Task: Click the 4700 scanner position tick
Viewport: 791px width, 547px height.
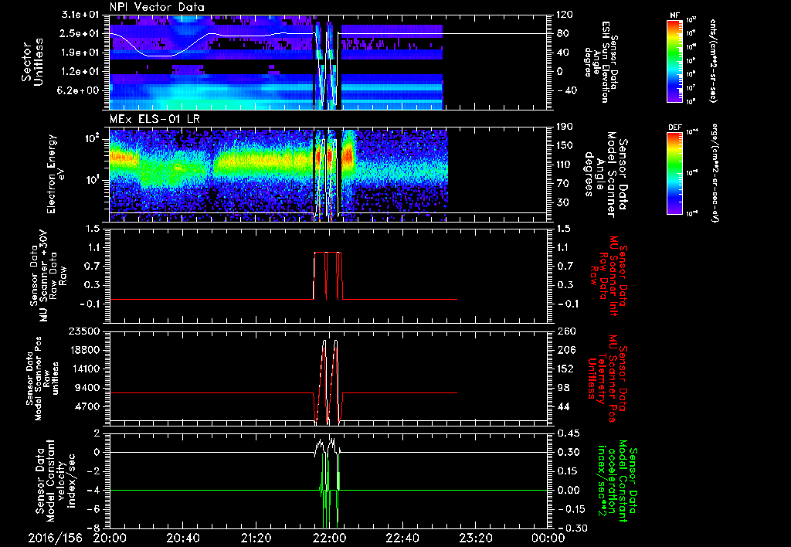Action: tap(88, 406)
